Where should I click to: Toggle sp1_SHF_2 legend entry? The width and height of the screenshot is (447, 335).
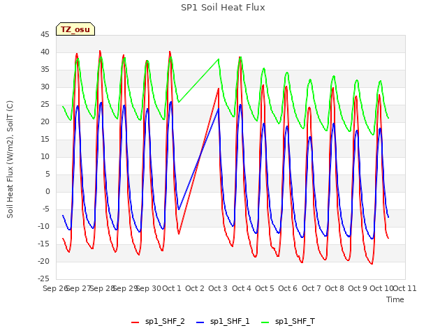coord(158,322)
